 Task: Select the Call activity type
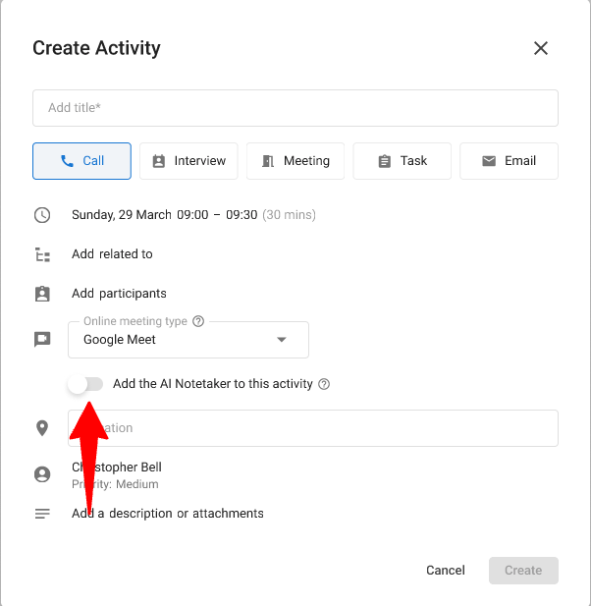click(81, 161)
